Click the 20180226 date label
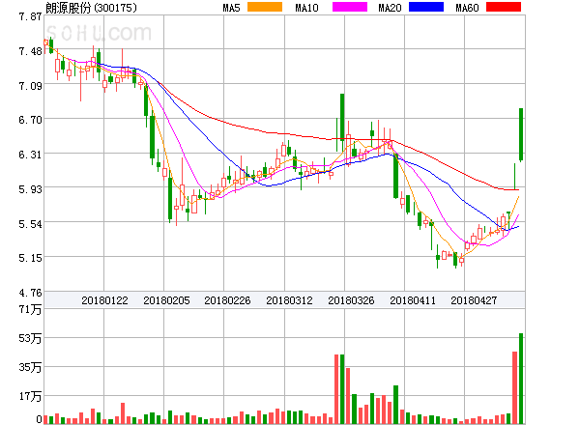Screen dimensions: 580x425 [227, 300]
